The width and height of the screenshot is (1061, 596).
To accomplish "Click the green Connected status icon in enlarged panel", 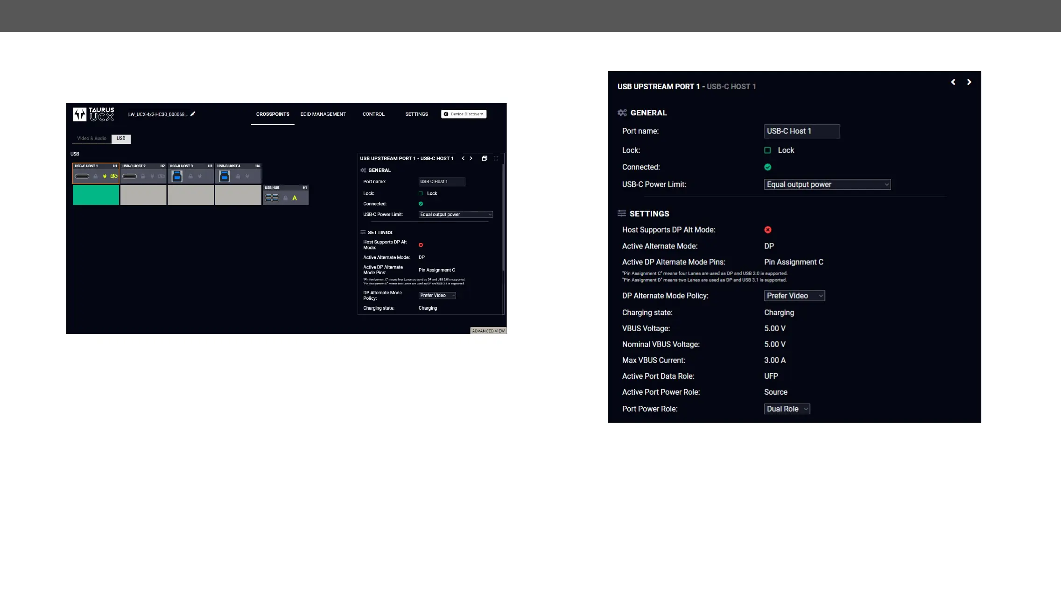I will click(x=768, y=167).
